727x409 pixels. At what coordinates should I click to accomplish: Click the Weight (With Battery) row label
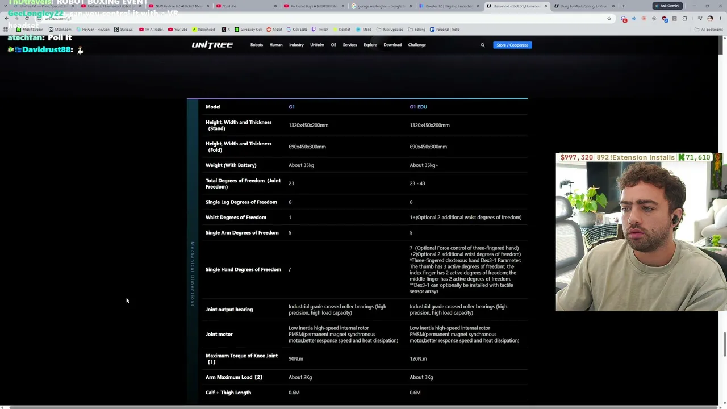pyautogui.click(x=231, y=165)
